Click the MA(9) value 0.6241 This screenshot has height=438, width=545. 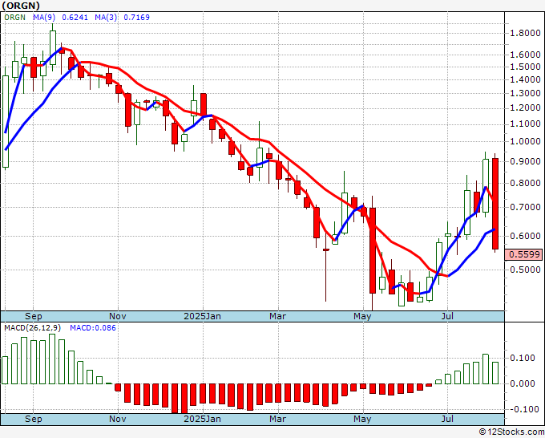[x=75, y=17]
